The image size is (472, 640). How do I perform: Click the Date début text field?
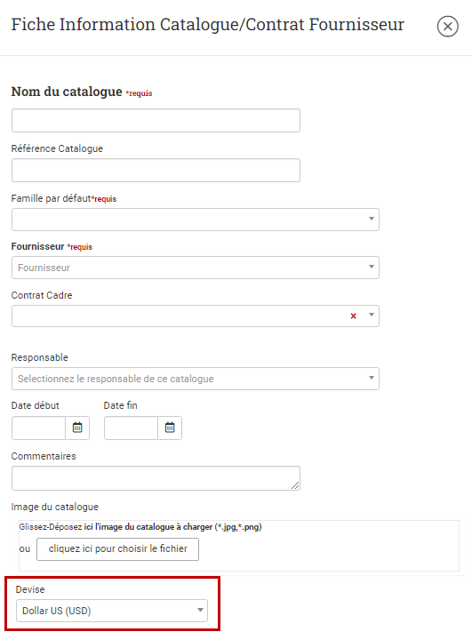[38, 428]
